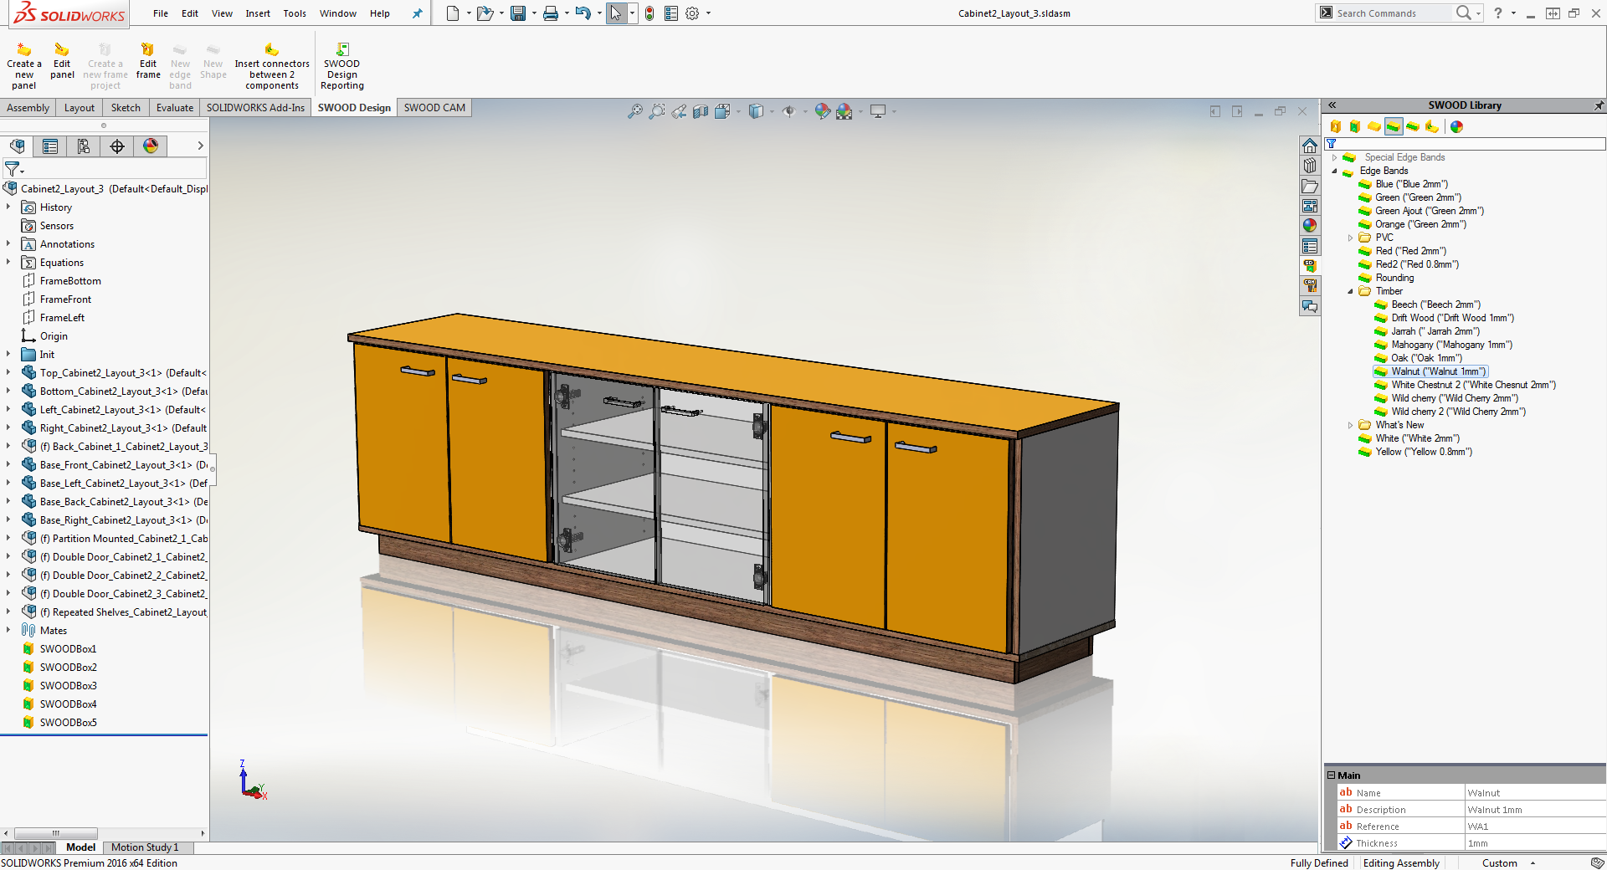Collapse the Main properties section
Image resolution: width=1607 pixels, height=870 pixels.
[x=1331, y=775]
